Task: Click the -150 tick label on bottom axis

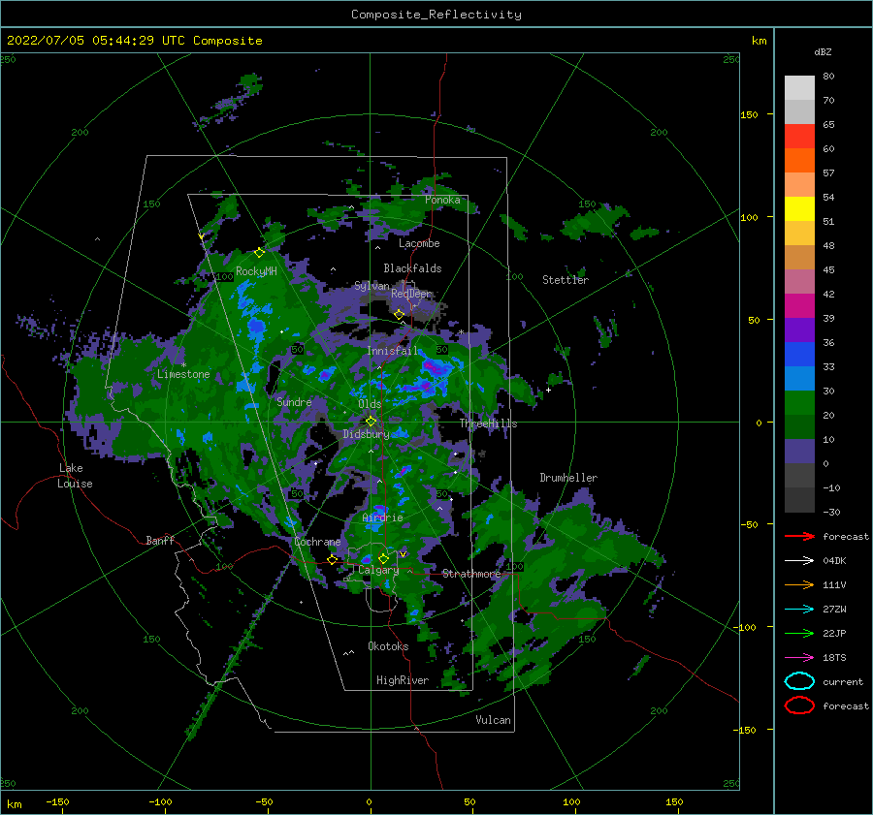Action: [57, 801]
